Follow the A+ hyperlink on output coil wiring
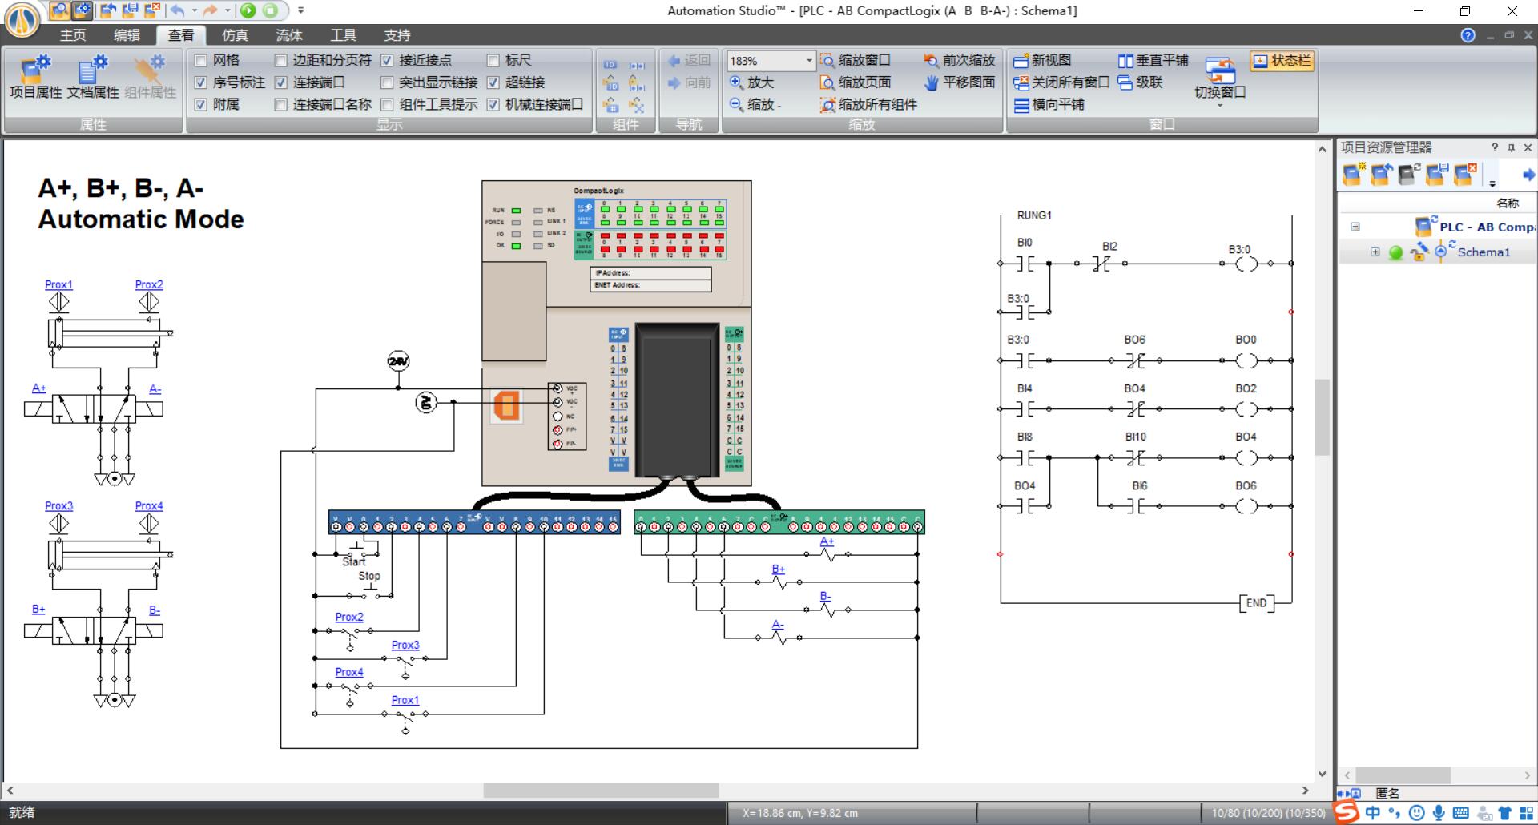Screen dimensions: 1538x825 [827, 541]
